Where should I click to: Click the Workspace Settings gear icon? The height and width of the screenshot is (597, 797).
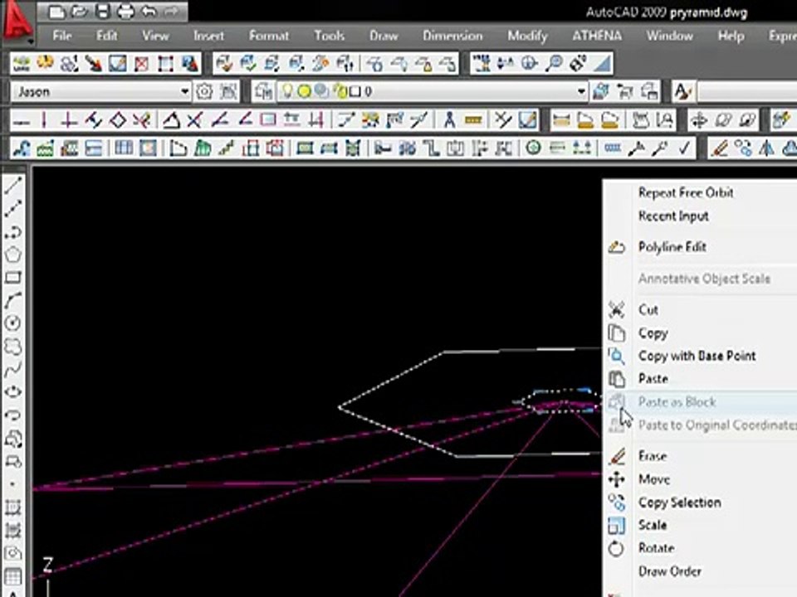[204, 92]
